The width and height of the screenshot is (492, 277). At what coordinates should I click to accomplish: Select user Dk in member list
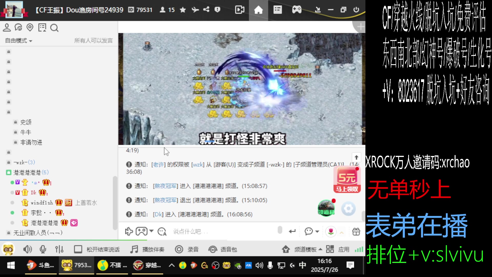tap(34, 193)
